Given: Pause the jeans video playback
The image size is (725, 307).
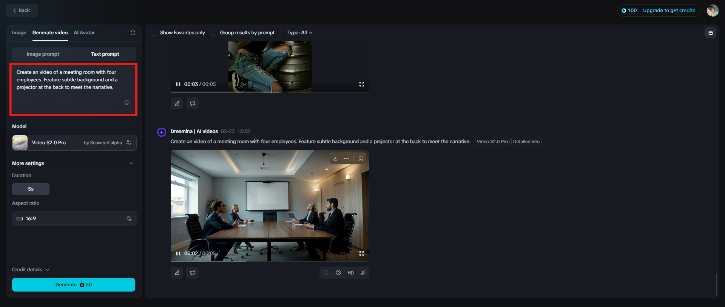Looking at the screenshot, I should pyautogui.click(x=178, y=84).
